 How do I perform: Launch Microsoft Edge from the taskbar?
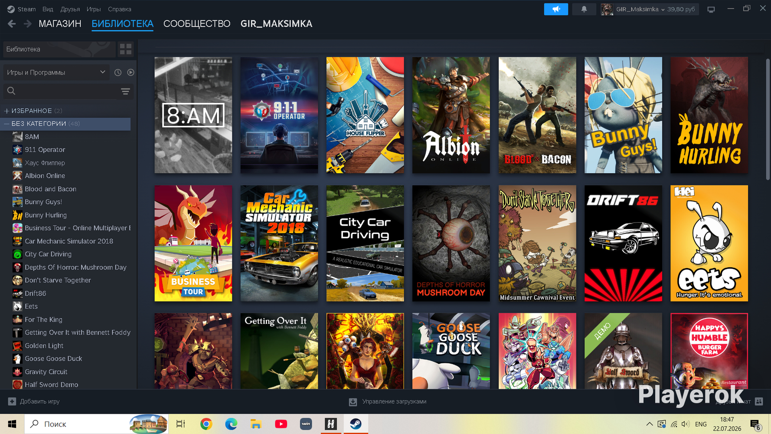231,424
